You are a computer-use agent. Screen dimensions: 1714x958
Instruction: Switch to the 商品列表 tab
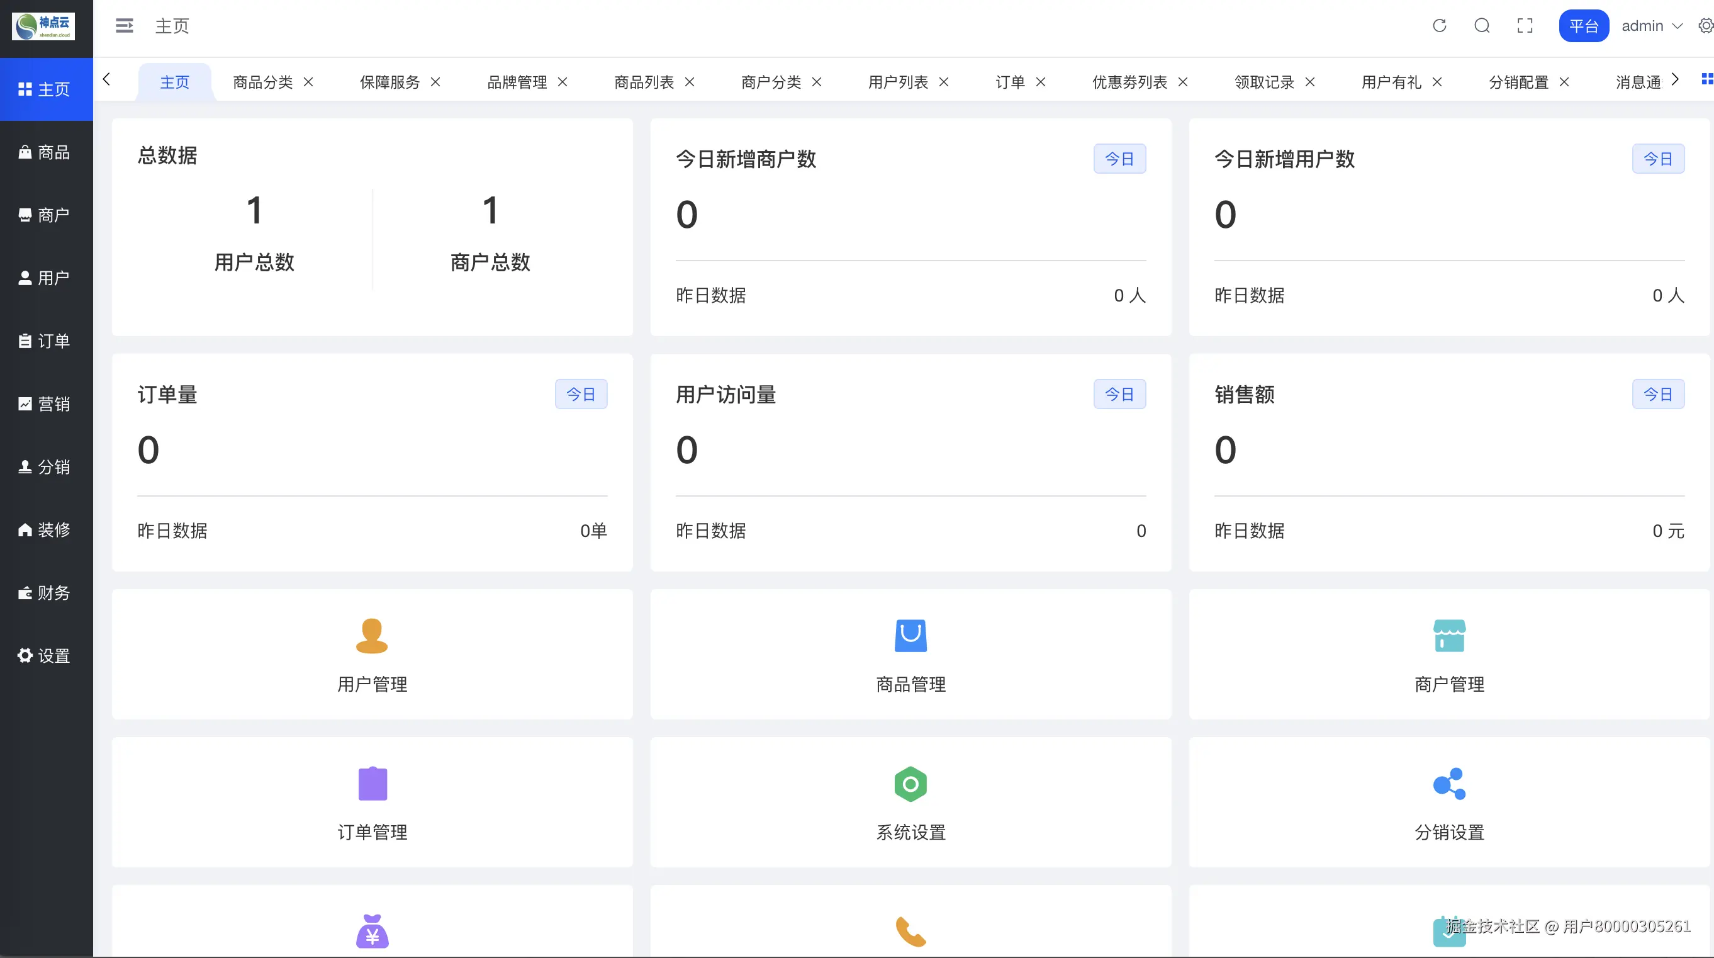(x=644, y=82)
